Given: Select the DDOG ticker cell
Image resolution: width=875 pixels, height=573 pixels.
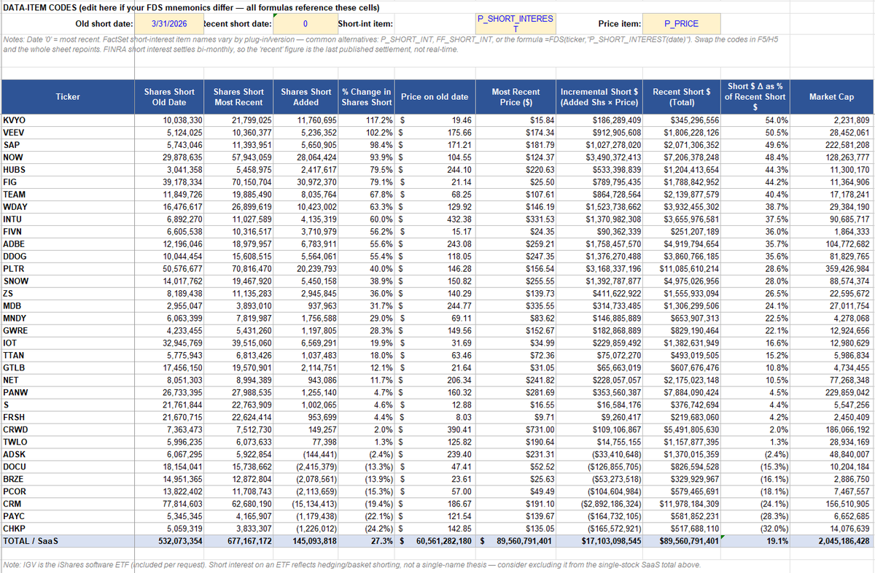Looking at the screenshot, I should 68,256.
